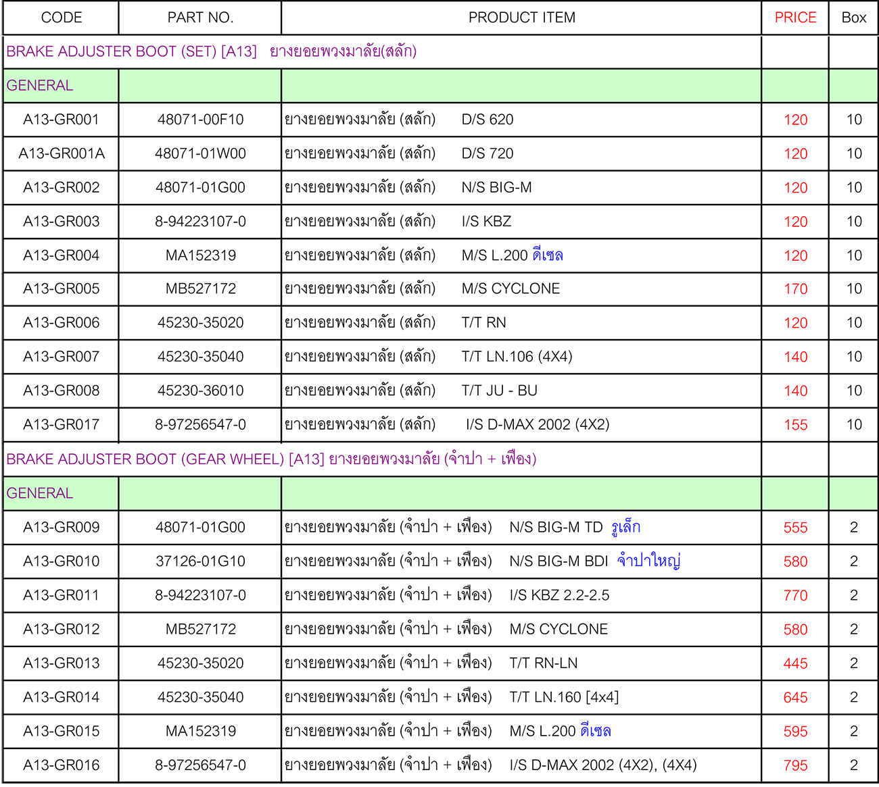Click product item I/S KBZ 2.2-2.5
The height and width of the screenshot is (787, 879).
559,595
